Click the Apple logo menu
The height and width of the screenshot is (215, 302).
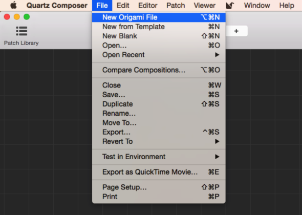(13, 5)
